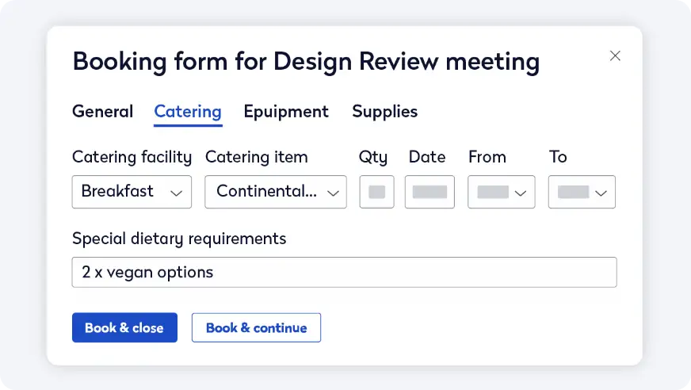Click the Booking form dialog title
The image size is (691, 390).
(306, 61)
